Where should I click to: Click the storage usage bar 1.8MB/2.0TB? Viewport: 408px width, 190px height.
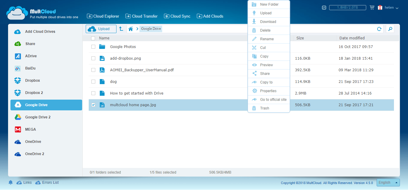pos(348,7)
